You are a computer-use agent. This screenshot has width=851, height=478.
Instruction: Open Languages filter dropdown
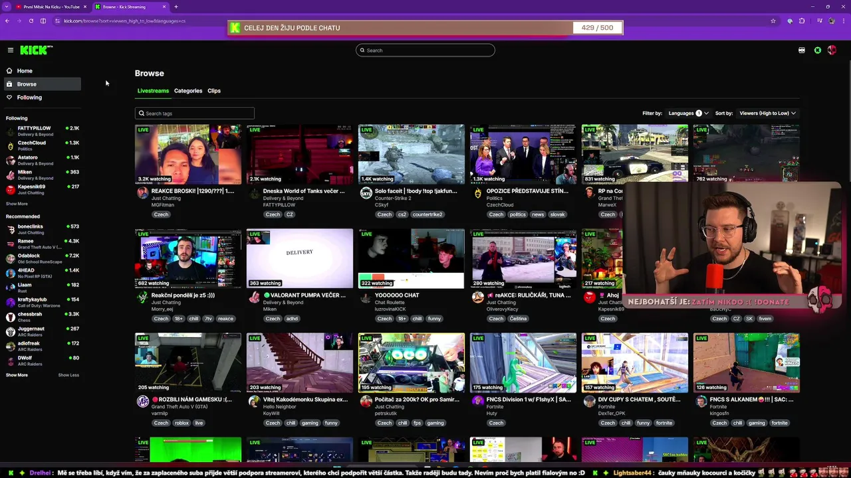coord(688,113)
